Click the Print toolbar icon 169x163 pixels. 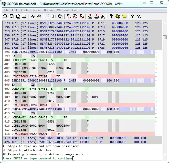24,16
